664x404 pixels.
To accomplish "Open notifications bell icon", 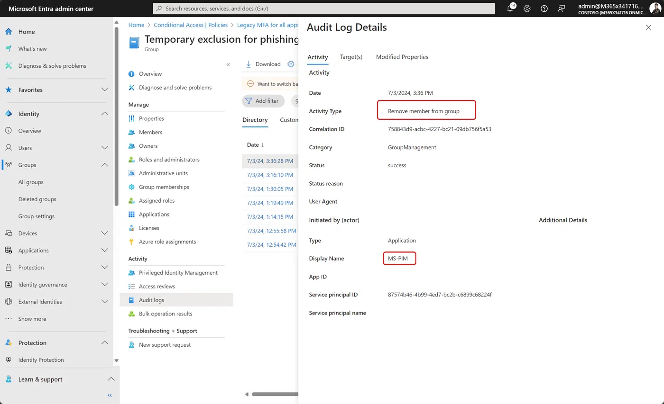I will pos(511,8).
